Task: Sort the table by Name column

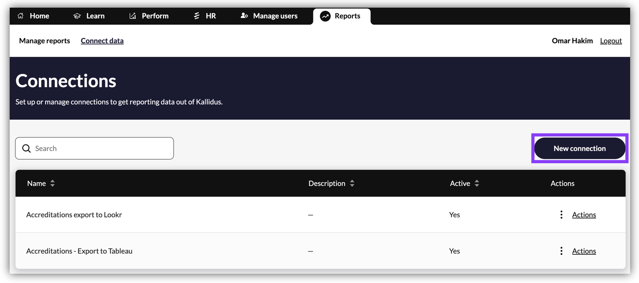Action: point(53,183)
